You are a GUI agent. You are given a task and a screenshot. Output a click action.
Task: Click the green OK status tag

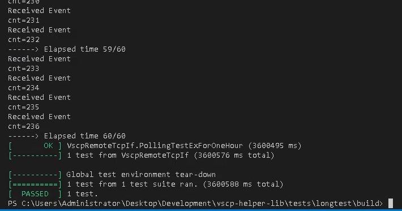pos(48,146)
